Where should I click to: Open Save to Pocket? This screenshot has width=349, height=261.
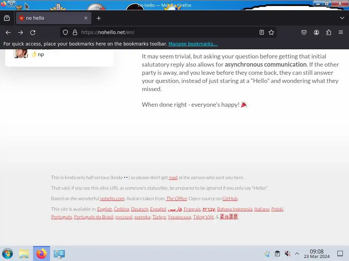[x=304, y=32]
